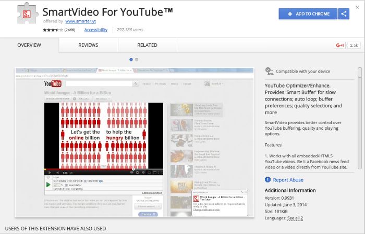Viewport: 365px width, 234px height.
Task: Click the play button in the screenshot video player
Action: (x=50, y=173)
